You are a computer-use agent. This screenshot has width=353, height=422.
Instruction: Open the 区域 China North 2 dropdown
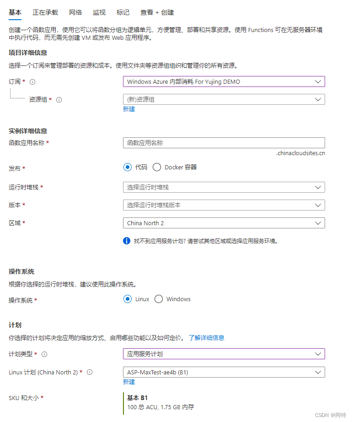coord(224,223)
